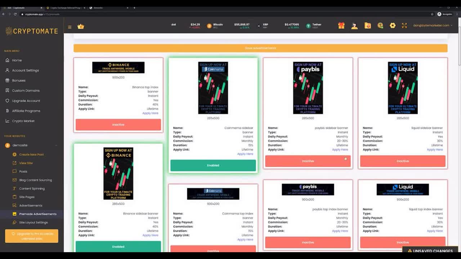This screenshot has height=259, width=461.
Task: Open Apply Here link for paybis sidebar banner
Action: click(340, 150)
